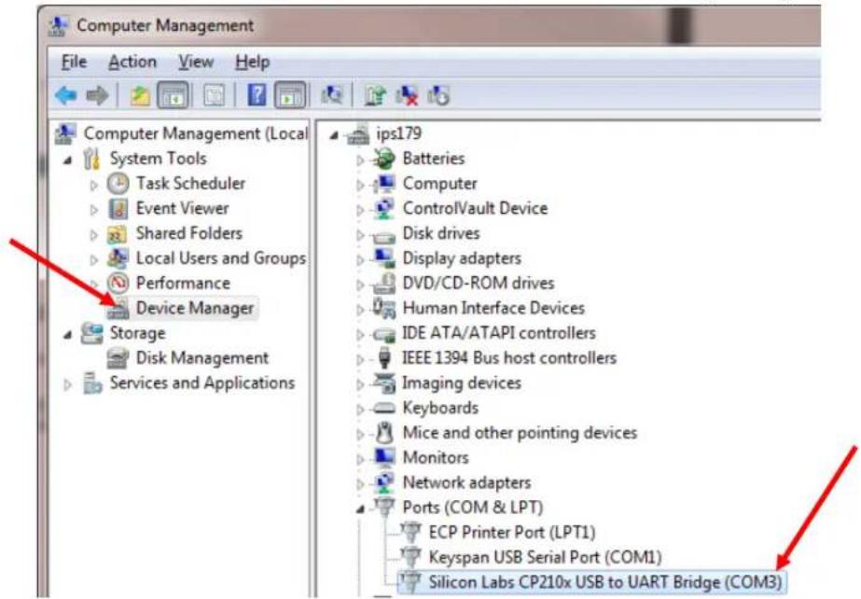Viewport: 861px width, 599px height.
Task: Click the Shared Folders icon
Action: pyautogui.click(x=117, y=234)
